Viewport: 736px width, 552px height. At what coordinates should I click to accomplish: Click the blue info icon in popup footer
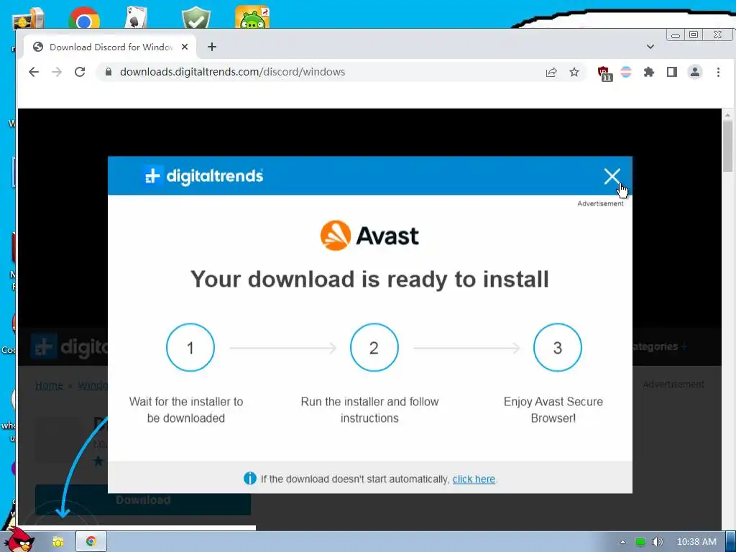(250, 478)
